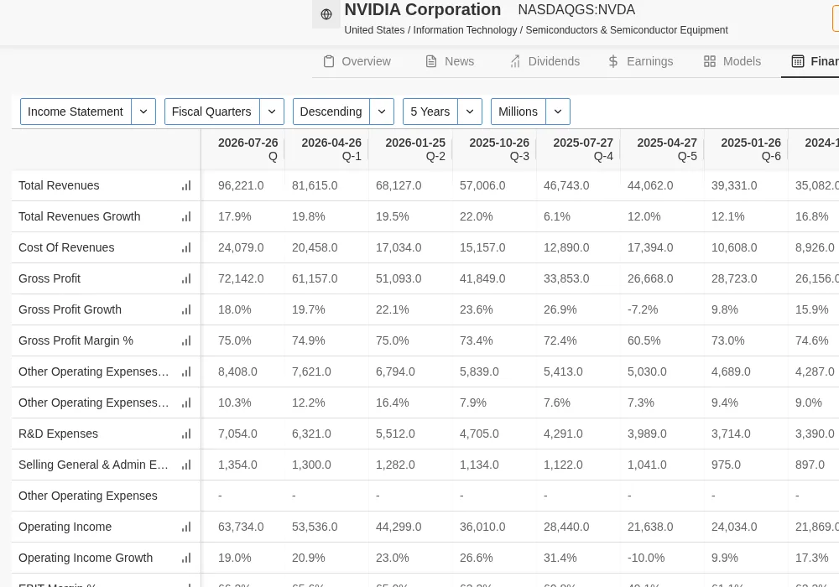
Task: Open Gross Profit Growth chart icon
Action: tap(186, 309)
